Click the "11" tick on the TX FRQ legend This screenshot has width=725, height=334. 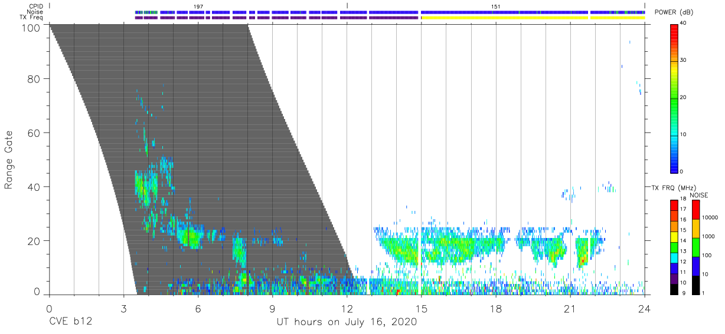click(682, 272)
